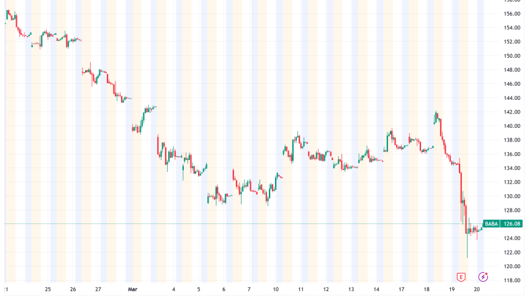Viewport: 529px width, 301px height.
Task: Select the 134.00 price scale label
Action: 512,168
